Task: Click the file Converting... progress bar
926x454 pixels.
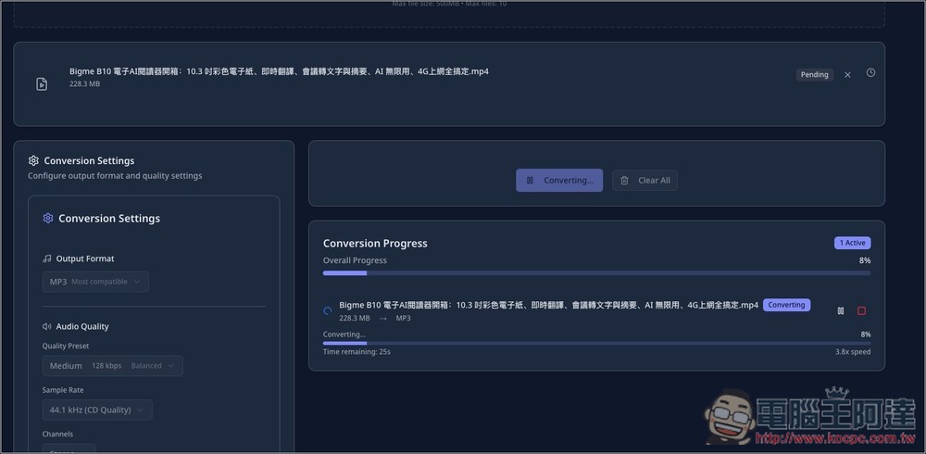Action: [x=596, y=343]
